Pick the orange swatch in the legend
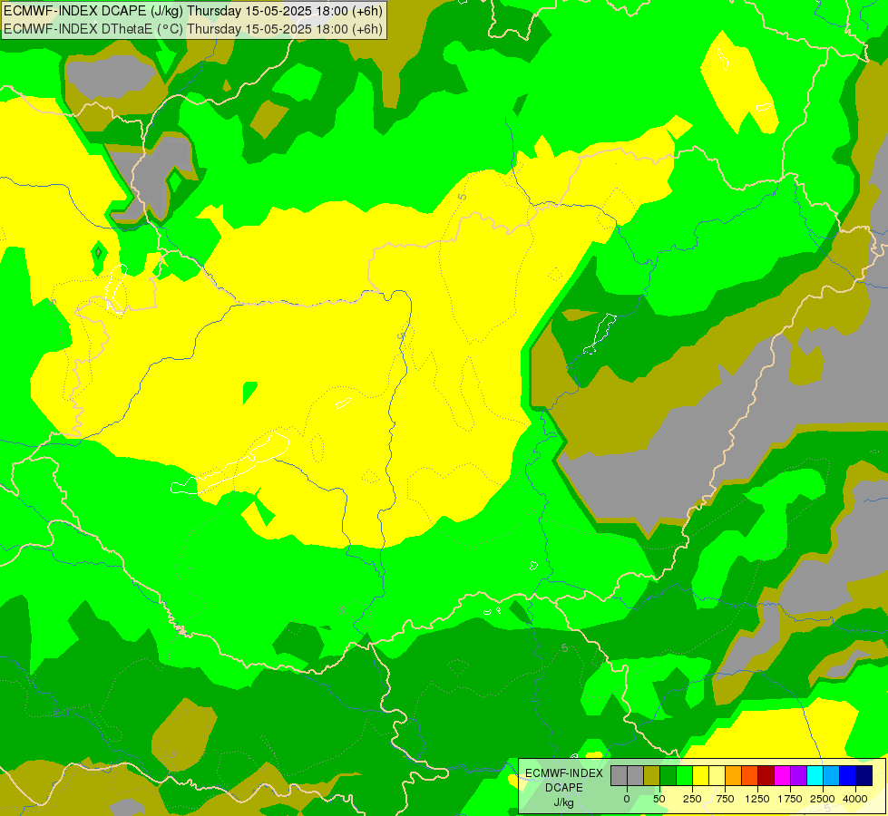The width and height of the screenshot is (888, 816). pos(734,776)
